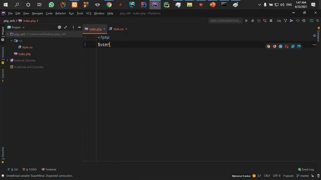The image size is (321, 180).
Task: Open Windows Start menu
Action: point(6,4)
